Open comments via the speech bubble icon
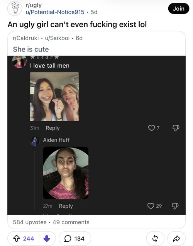The width and height of the screenshot is (193, 246). 68,239
